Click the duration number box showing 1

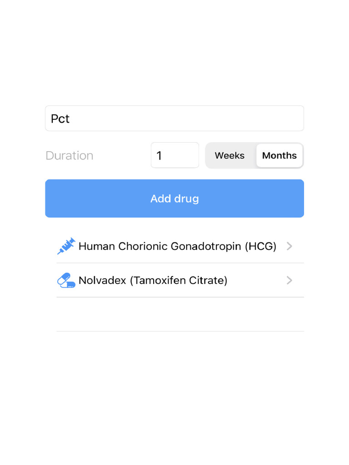click(174, 155)
